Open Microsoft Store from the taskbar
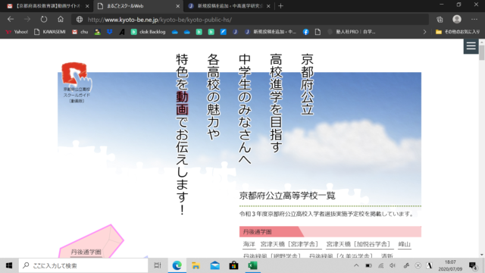The image size is (485, 273). click(234, 265)
